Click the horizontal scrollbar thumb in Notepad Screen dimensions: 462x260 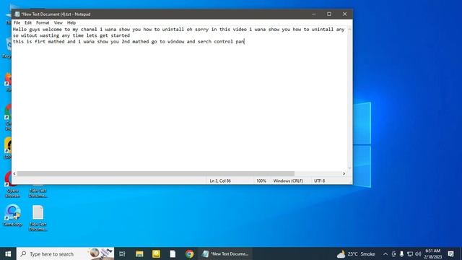pos(156,173)
